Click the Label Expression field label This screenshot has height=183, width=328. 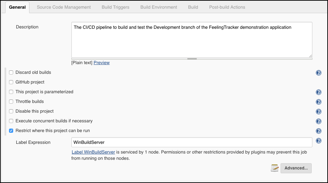pos(33,142)
